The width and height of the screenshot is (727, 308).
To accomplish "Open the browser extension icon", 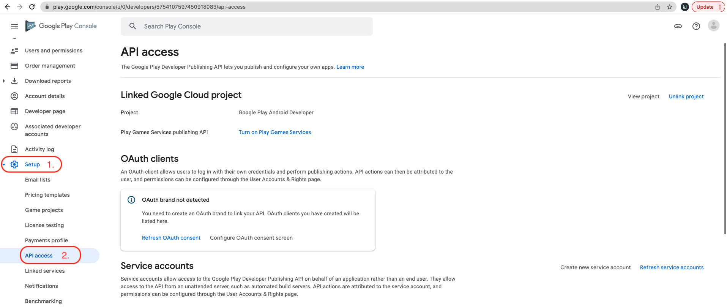I will point(684,7).
